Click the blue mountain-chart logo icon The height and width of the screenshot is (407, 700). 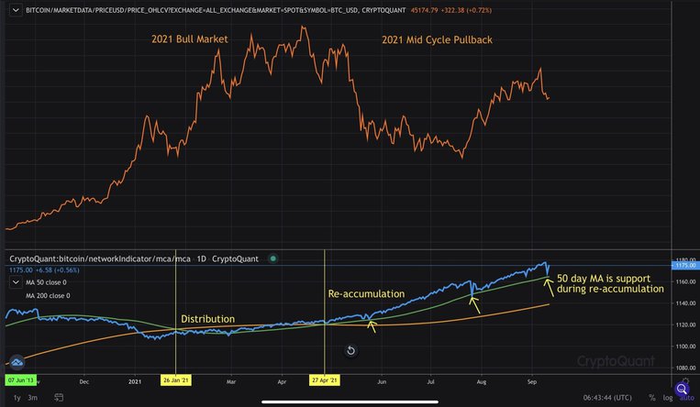coord(17,362)
